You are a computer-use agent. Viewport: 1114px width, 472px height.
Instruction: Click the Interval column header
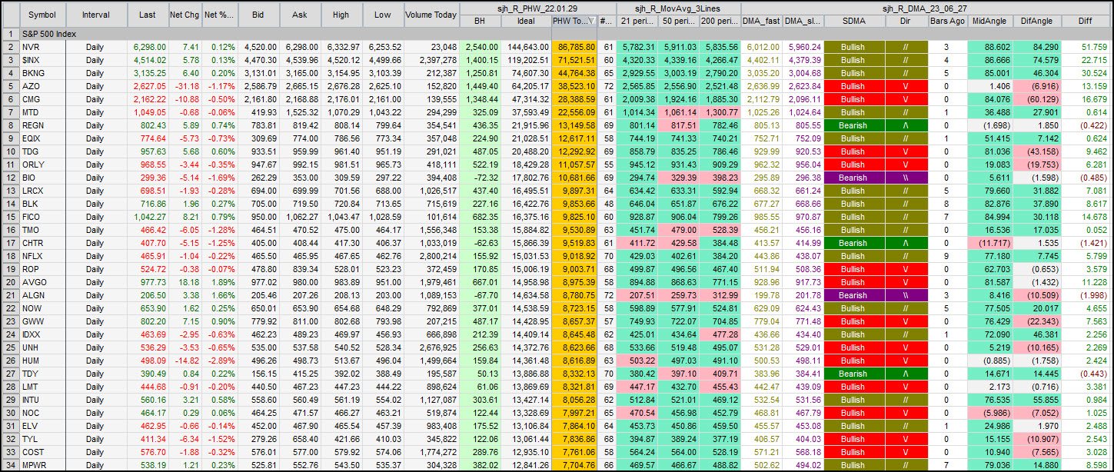95,15
